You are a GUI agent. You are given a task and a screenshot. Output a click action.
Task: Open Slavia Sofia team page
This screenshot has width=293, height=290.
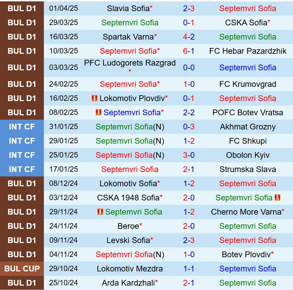tap(128, 8)
